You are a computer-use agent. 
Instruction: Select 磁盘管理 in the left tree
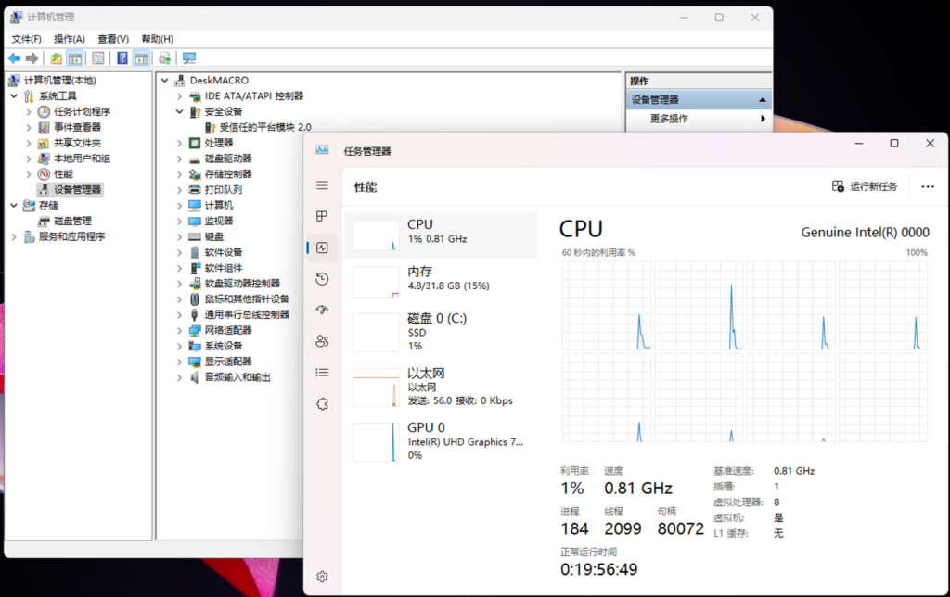point(72,221)
